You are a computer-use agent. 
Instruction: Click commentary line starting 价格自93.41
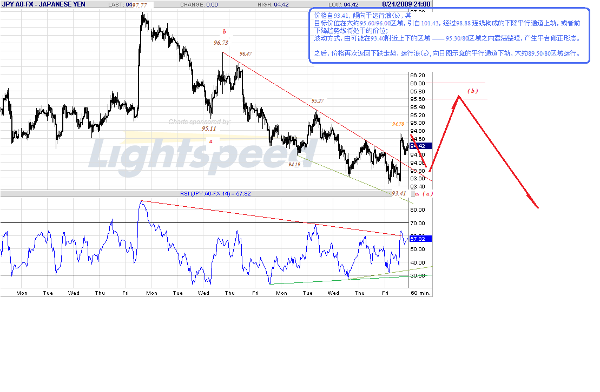tap(362, 16)
